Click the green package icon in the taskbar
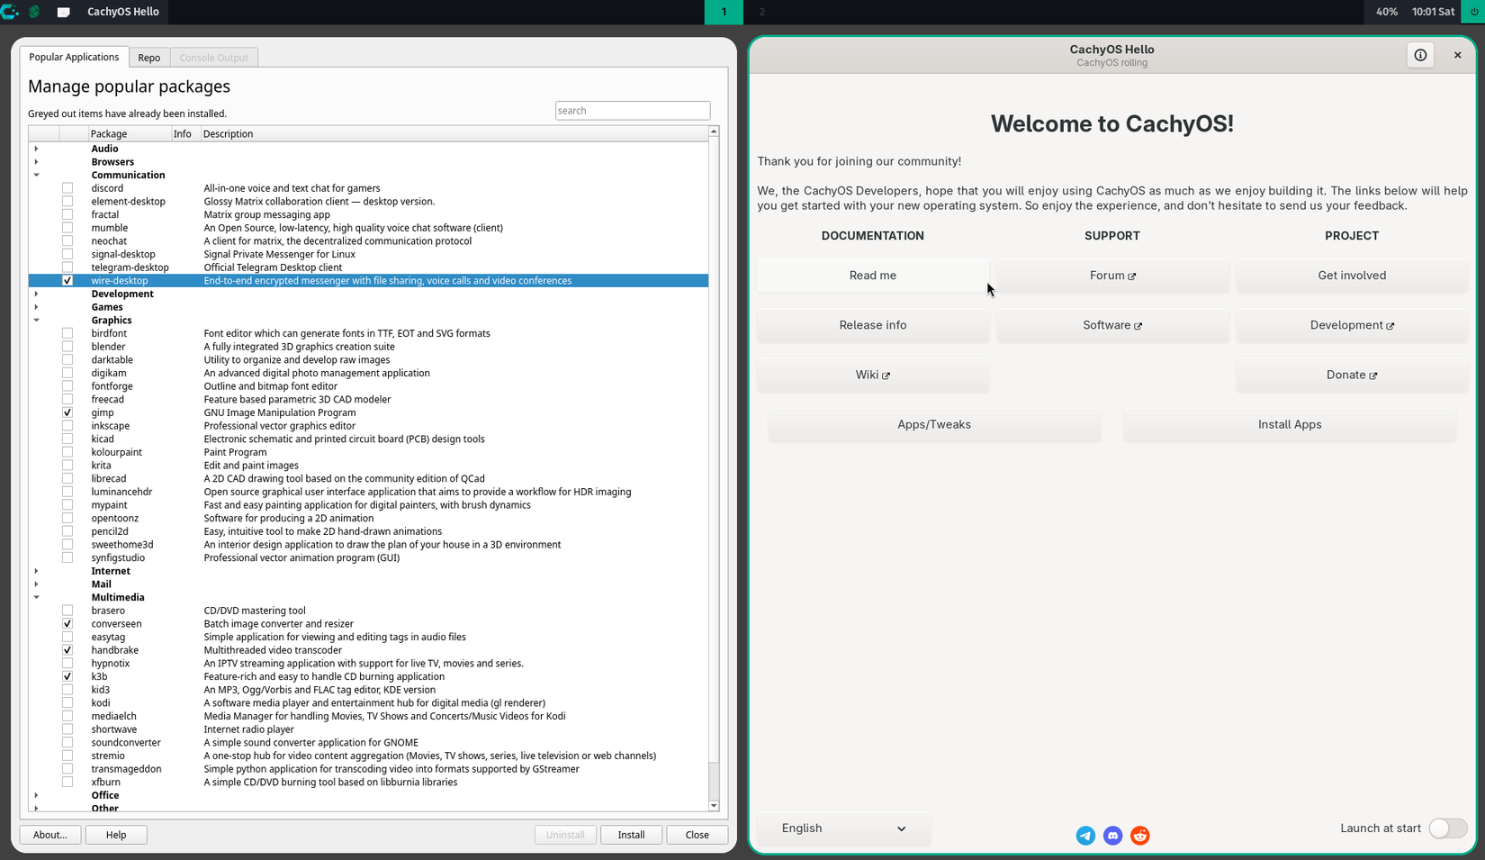The height and width of the screenshot is (860, 1485). click(33, 12)
